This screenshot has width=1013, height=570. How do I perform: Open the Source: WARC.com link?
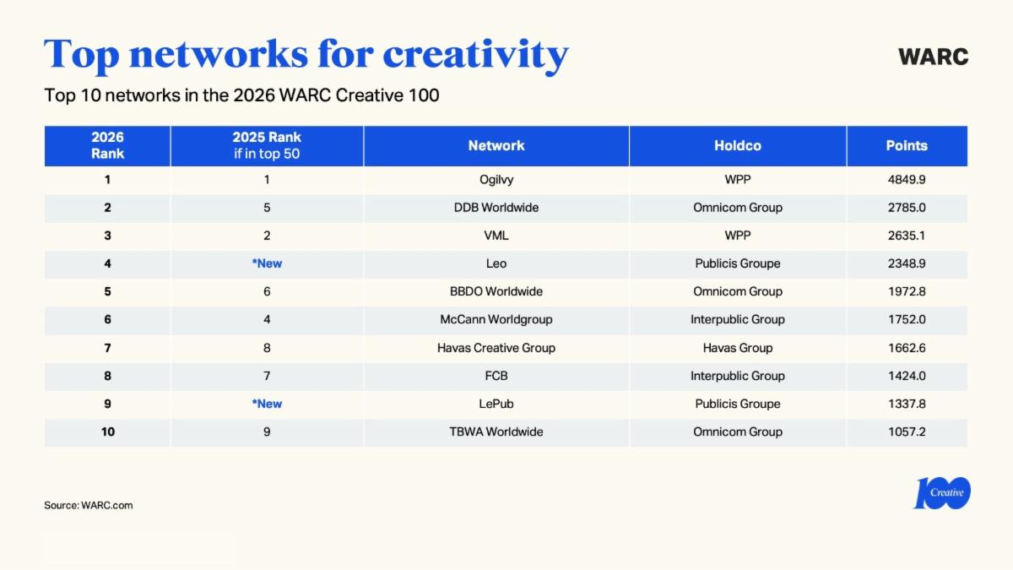click(88, 505)
